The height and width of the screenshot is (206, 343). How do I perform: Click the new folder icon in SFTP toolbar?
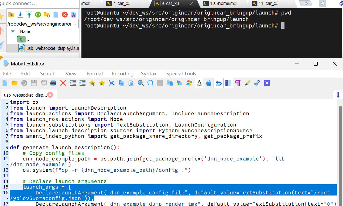pos(47,15)
